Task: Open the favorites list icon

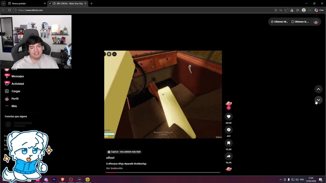Action: pyautogui.click(x=297, y=10)
